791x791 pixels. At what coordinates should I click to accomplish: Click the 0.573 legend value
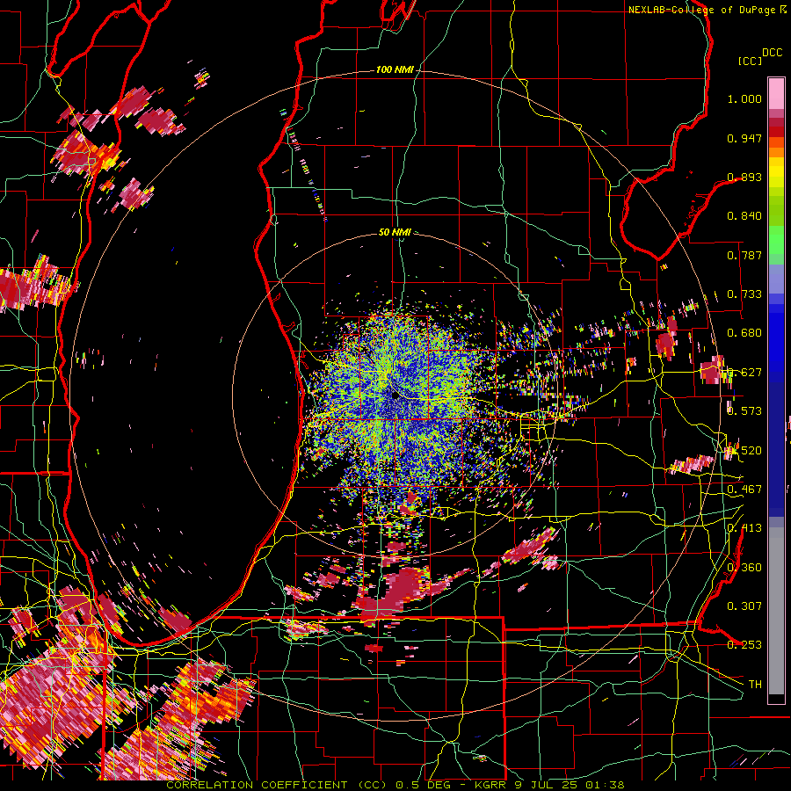[x=744, y=411]
